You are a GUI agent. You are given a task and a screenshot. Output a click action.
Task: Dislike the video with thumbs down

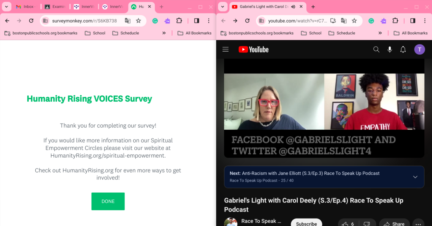[367, 224]
